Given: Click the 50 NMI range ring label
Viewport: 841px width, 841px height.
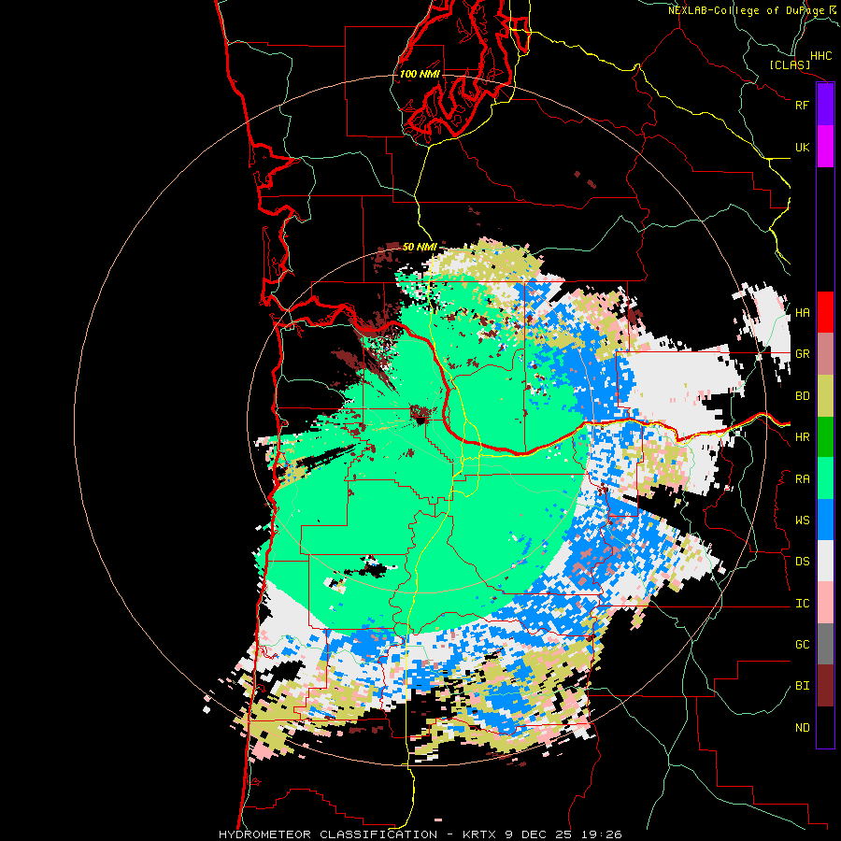Looking at the screenshot, I should click(420, 247).
